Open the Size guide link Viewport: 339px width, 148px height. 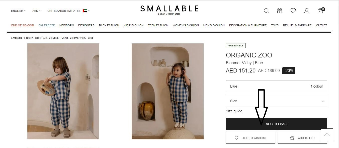tap(234, 111)
